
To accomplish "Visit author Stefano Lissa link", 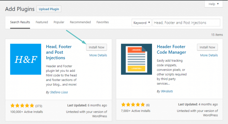I will (59, 92).
